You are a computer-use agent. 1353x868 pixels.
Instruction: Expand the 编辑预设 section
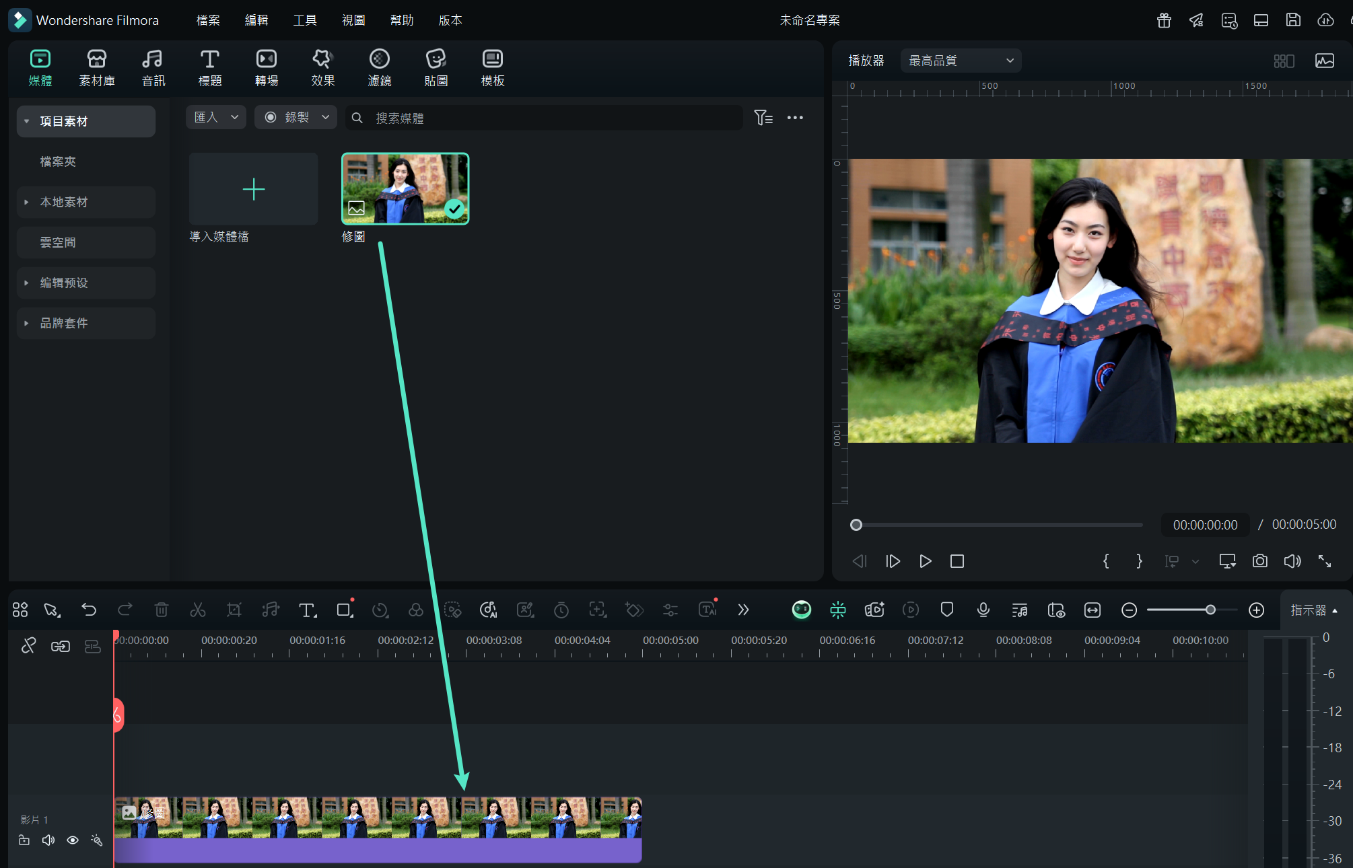tap(26, 283)
